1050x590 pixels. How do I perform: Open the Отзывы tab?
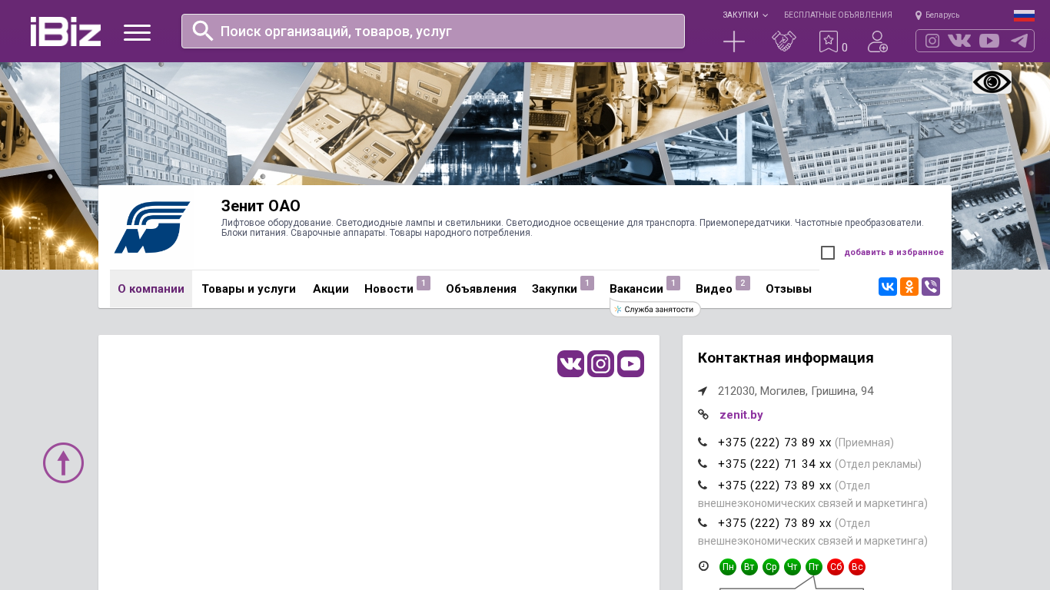point(789,289)
